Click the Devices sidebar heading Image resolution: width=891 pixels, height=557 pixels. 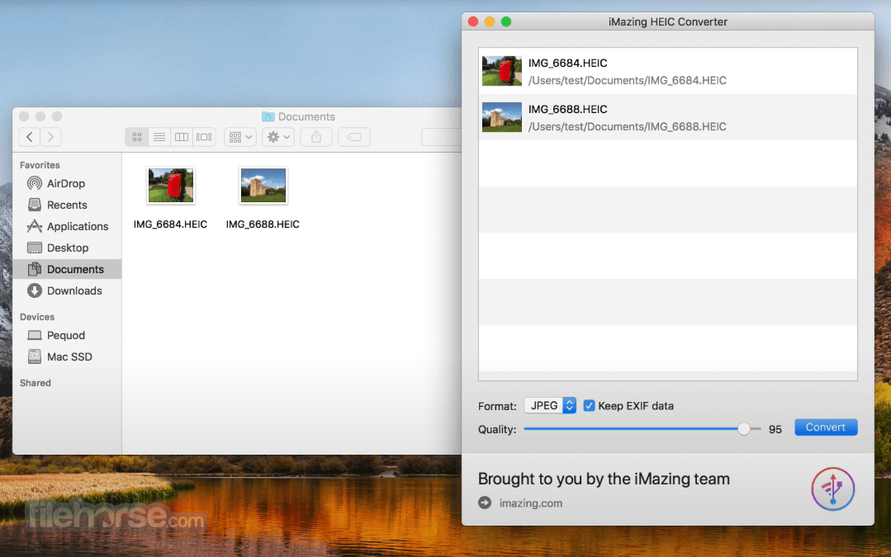point(37,317)
